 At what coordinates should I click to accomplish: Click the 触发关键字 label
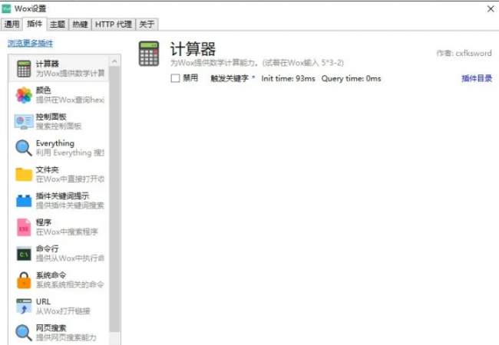(x=229, y=78)
